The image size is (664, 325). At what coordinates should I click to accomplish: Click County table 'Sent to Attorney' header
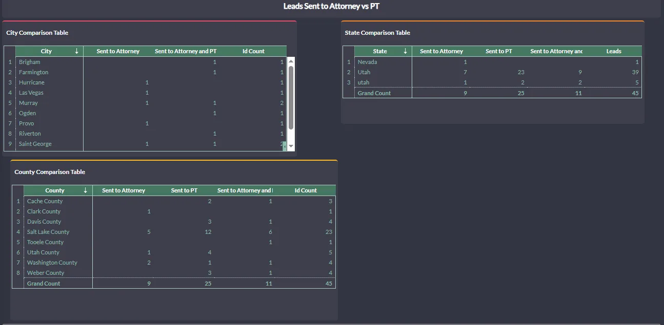point(124,190)
